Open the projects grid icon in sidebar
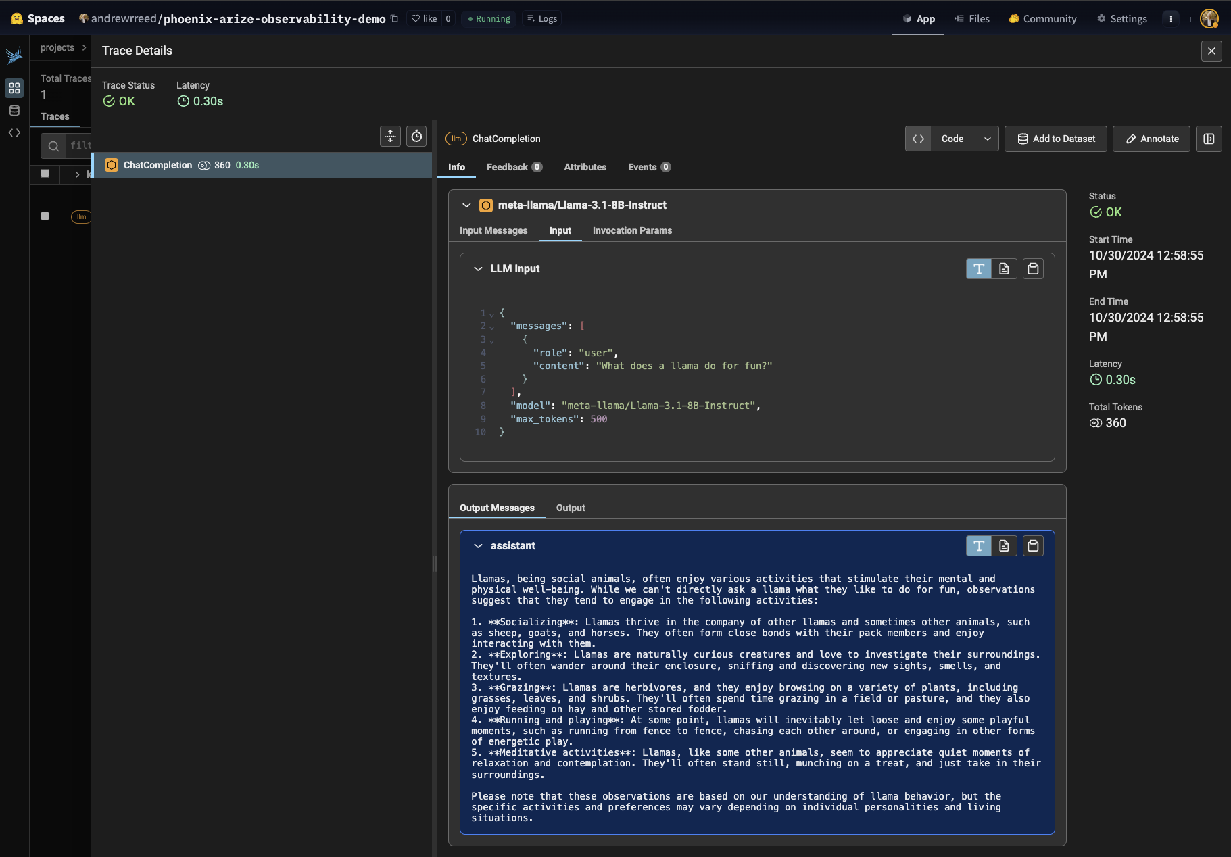This screenshot has height=857, width=1231. 14,89
